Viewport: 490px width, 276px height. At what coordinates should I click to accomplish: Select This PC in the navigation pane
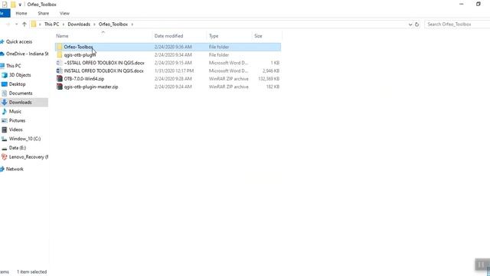[14, 66]
